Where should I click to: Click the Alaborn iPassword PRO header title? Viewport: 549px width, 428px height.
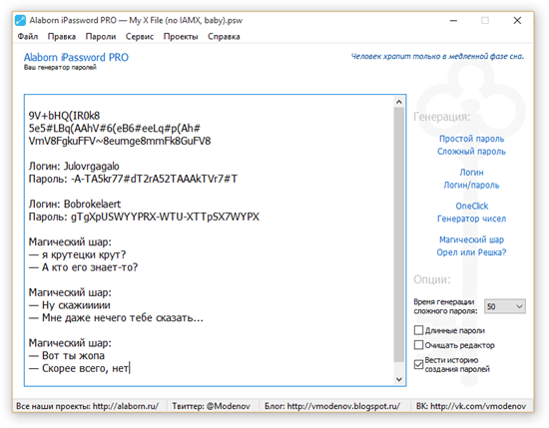point(76,57)
